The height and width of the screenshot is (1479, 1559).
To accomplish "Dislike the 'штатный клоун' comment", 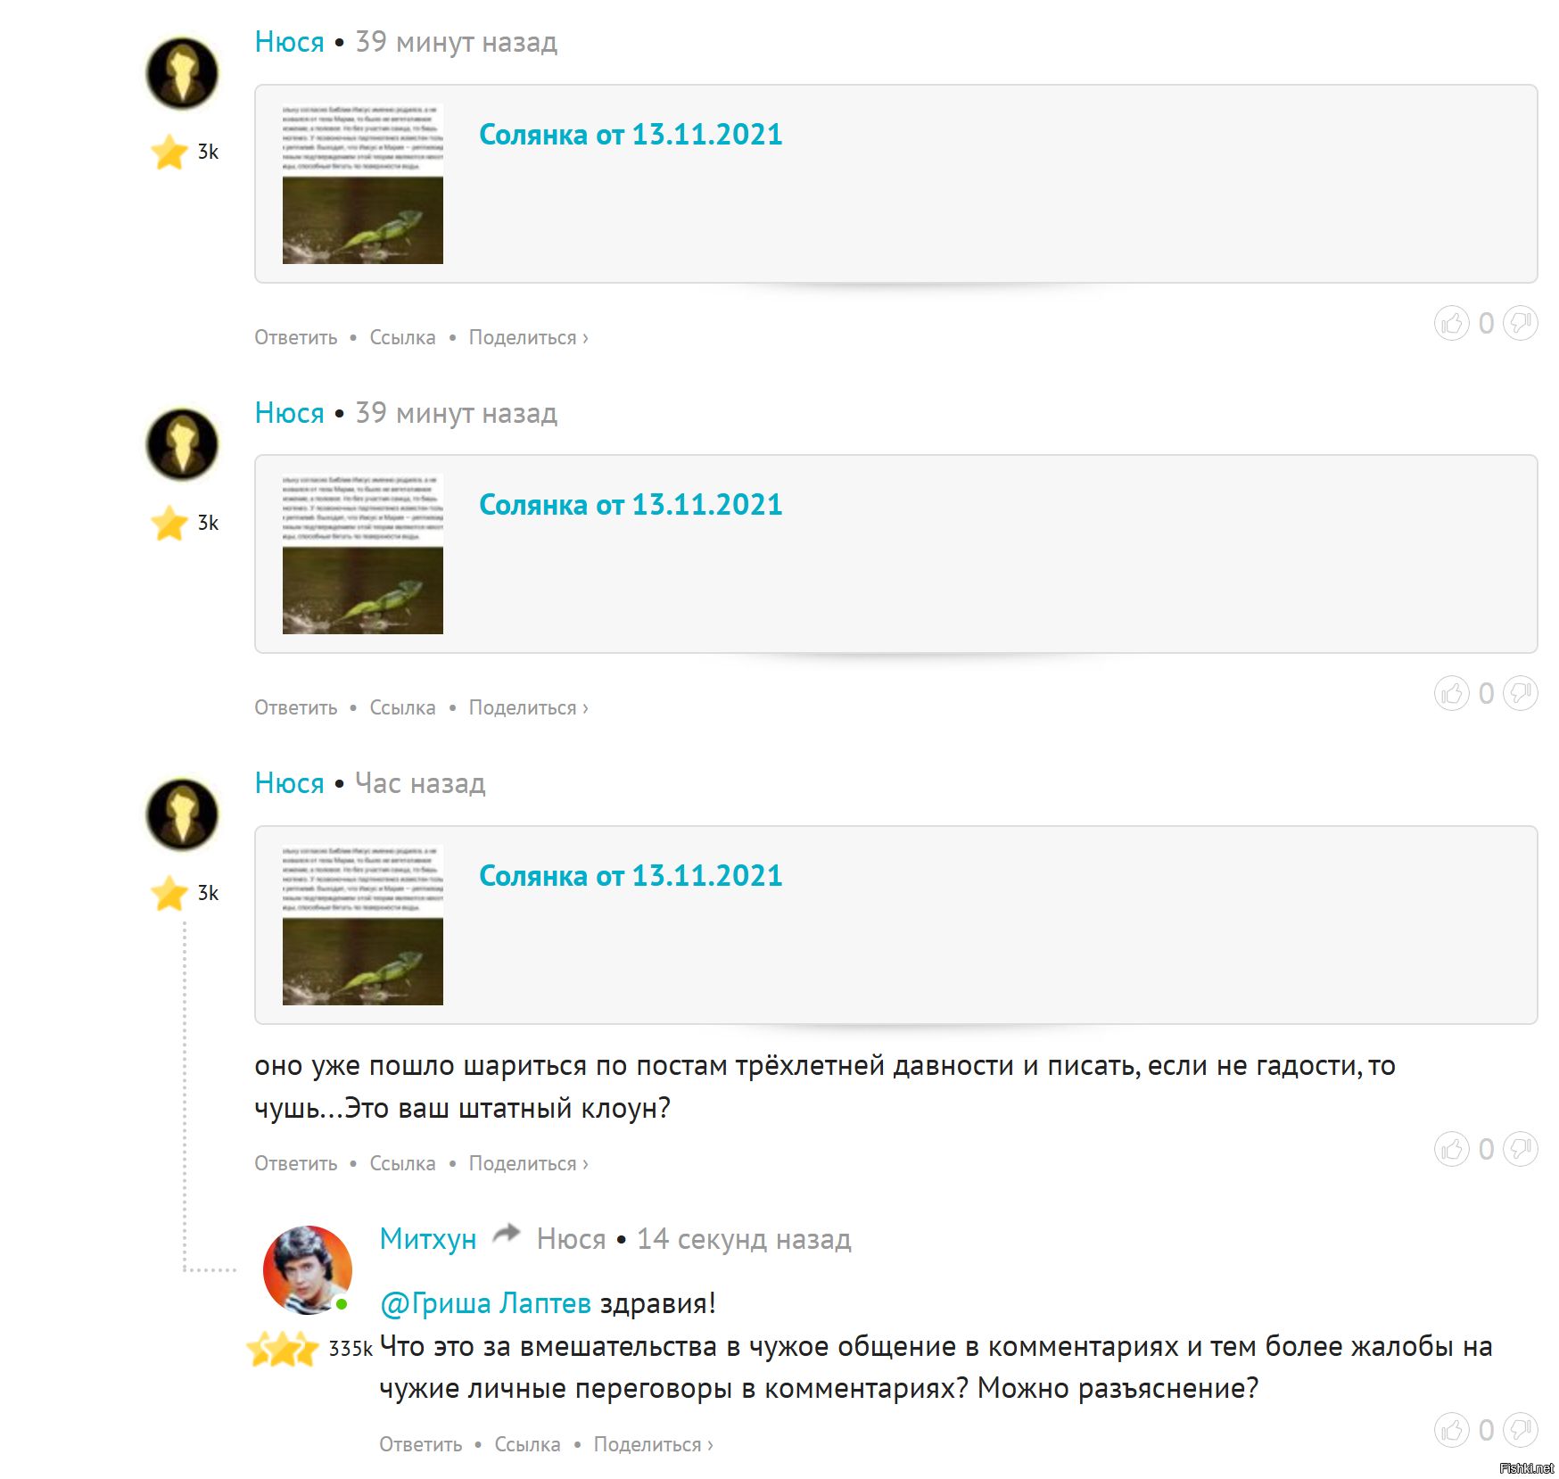I will (x=1520, y=1149).
